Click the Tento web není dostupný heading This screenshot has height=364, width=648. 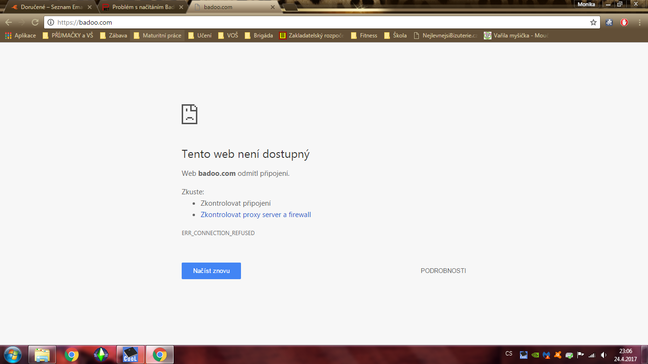pos(246,154)
